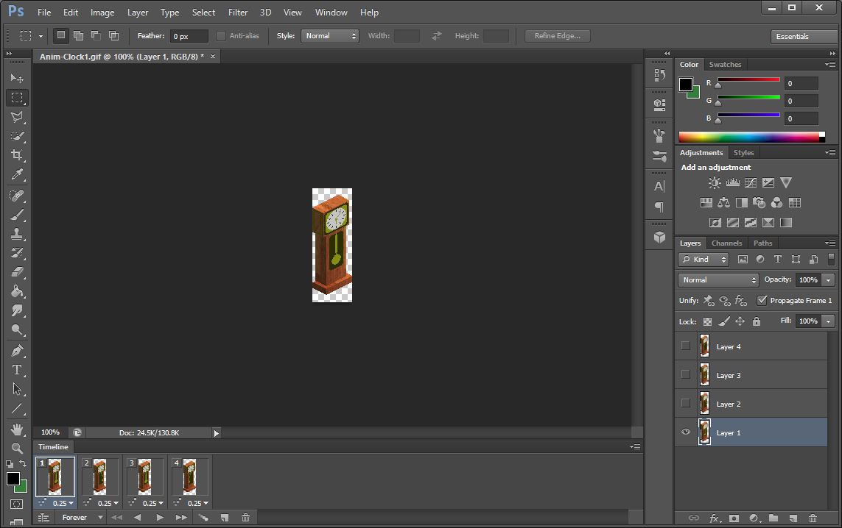Select the Move tool
The image size is (842, 528).
(17, 78)
